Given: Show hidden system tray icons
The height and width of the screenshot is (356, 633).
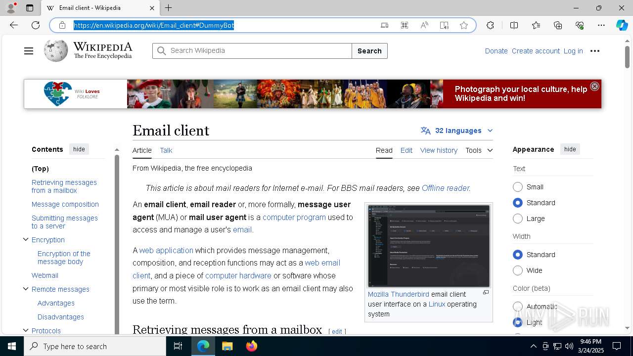Looking at the screenshot, I should (533, 346).
